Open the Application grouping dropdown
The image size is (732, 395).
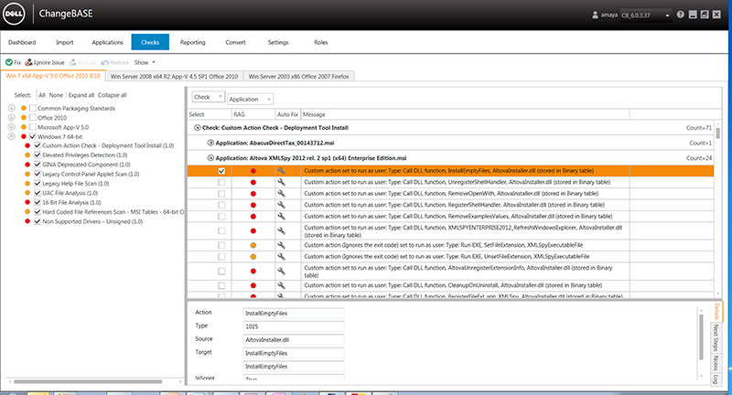(x=250, y=99)
